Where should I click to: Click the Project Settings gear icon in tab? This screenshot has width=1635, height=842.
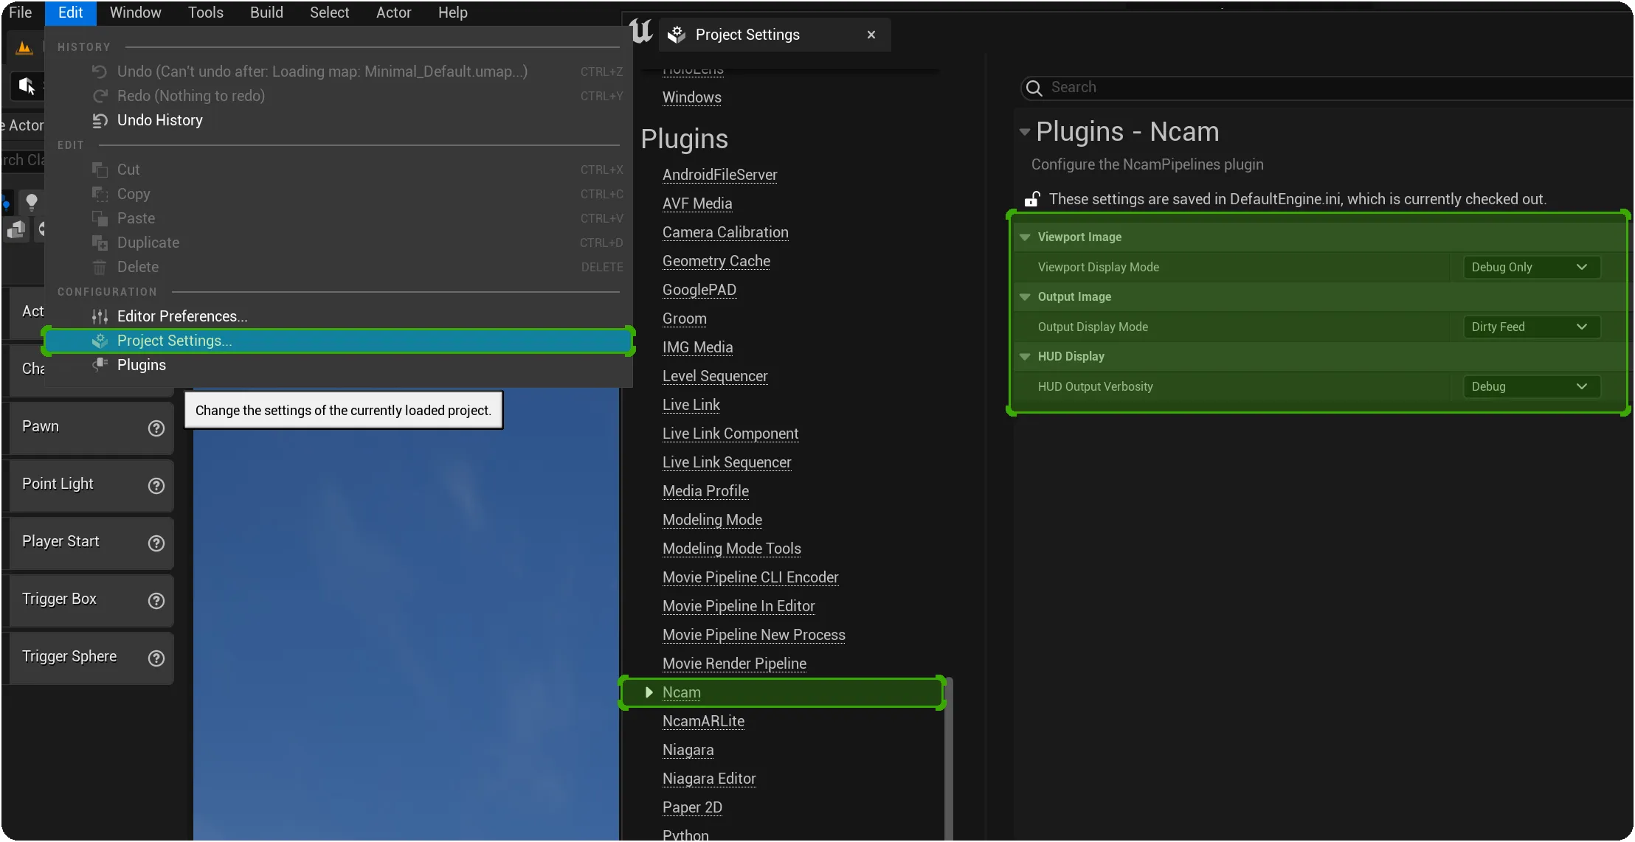[677, 35]
